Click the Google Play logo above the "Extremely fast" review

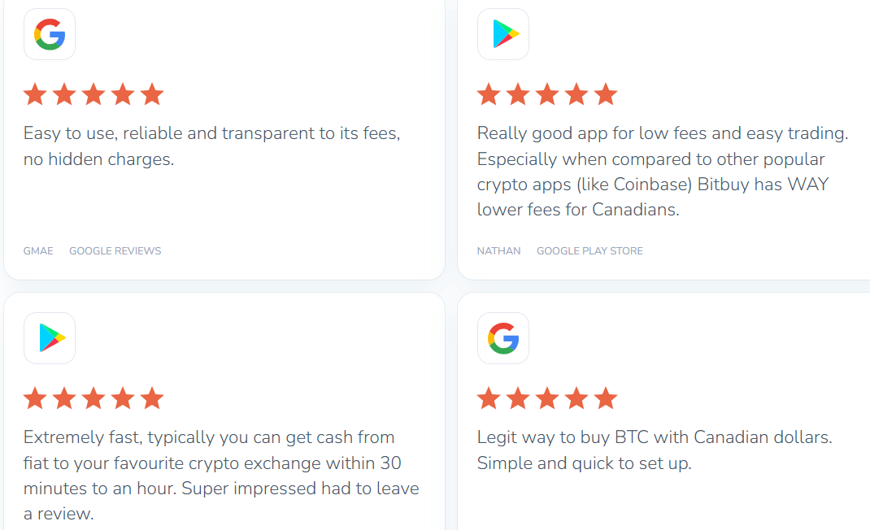coord(50,338)
